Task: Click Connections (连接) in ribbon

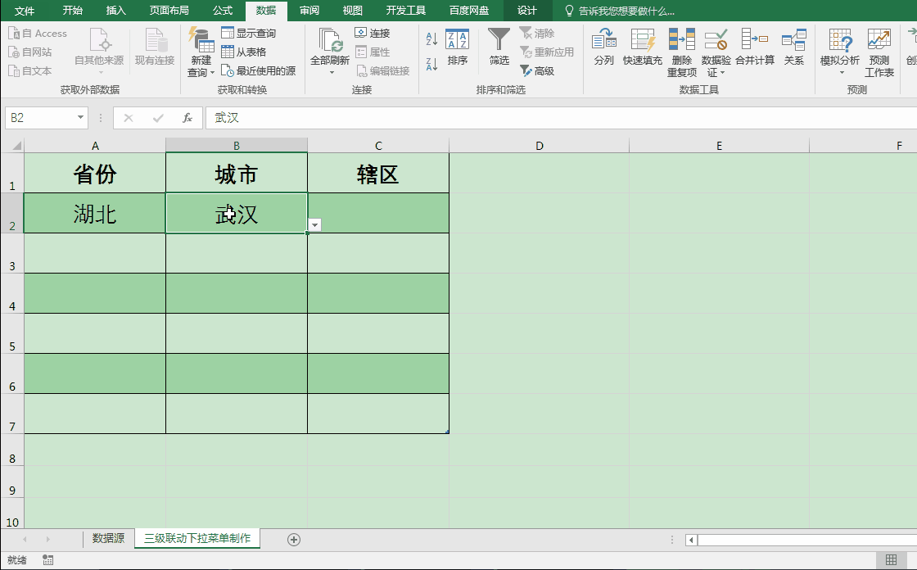Action: tap(373, 34)
